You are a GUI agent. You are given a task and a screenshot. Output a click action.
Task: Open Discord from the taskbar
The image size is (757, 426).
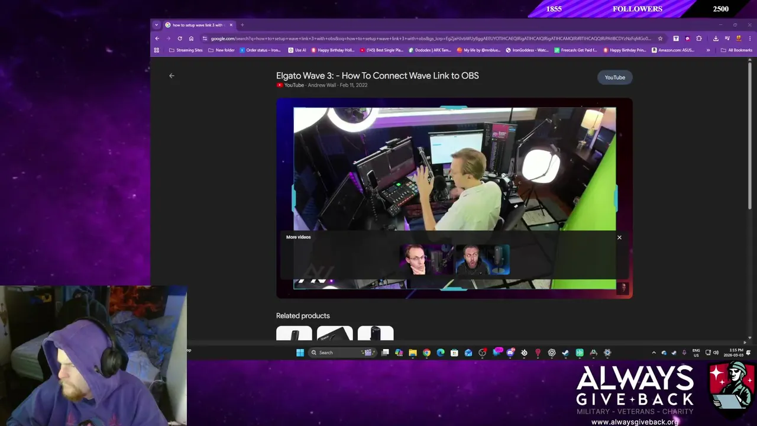pos(510,353)
